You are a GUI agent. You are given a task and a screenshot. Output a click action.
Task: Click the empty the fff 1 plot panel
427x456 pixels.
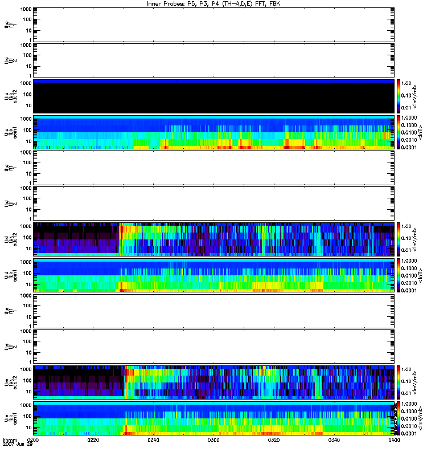pyautogui.click(x=213, y=311)
